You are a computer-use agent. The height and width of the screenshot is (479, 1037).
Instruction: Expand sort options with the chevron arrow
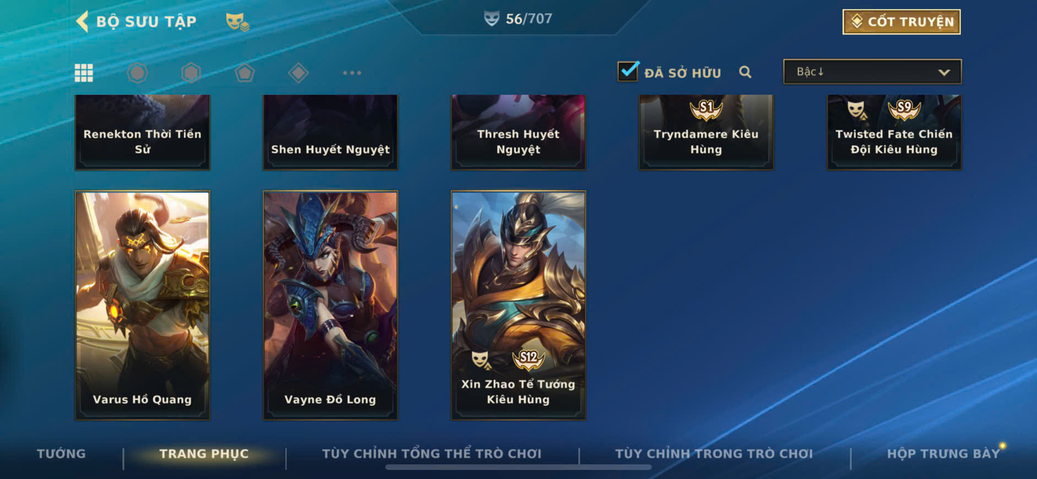coord(944,72)
